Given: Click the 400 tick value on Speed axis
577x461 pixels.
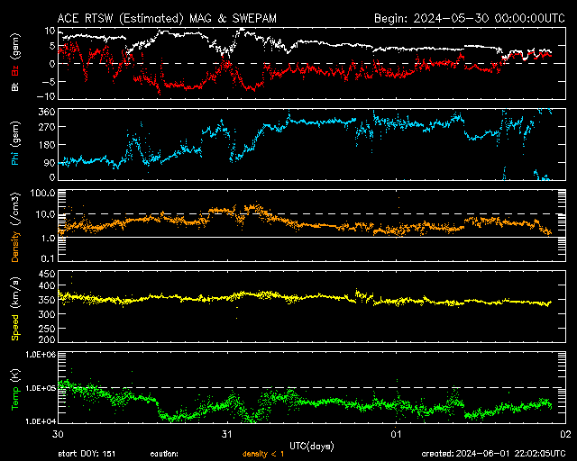Looking at the screenshot, I should [x=47, y=285].
